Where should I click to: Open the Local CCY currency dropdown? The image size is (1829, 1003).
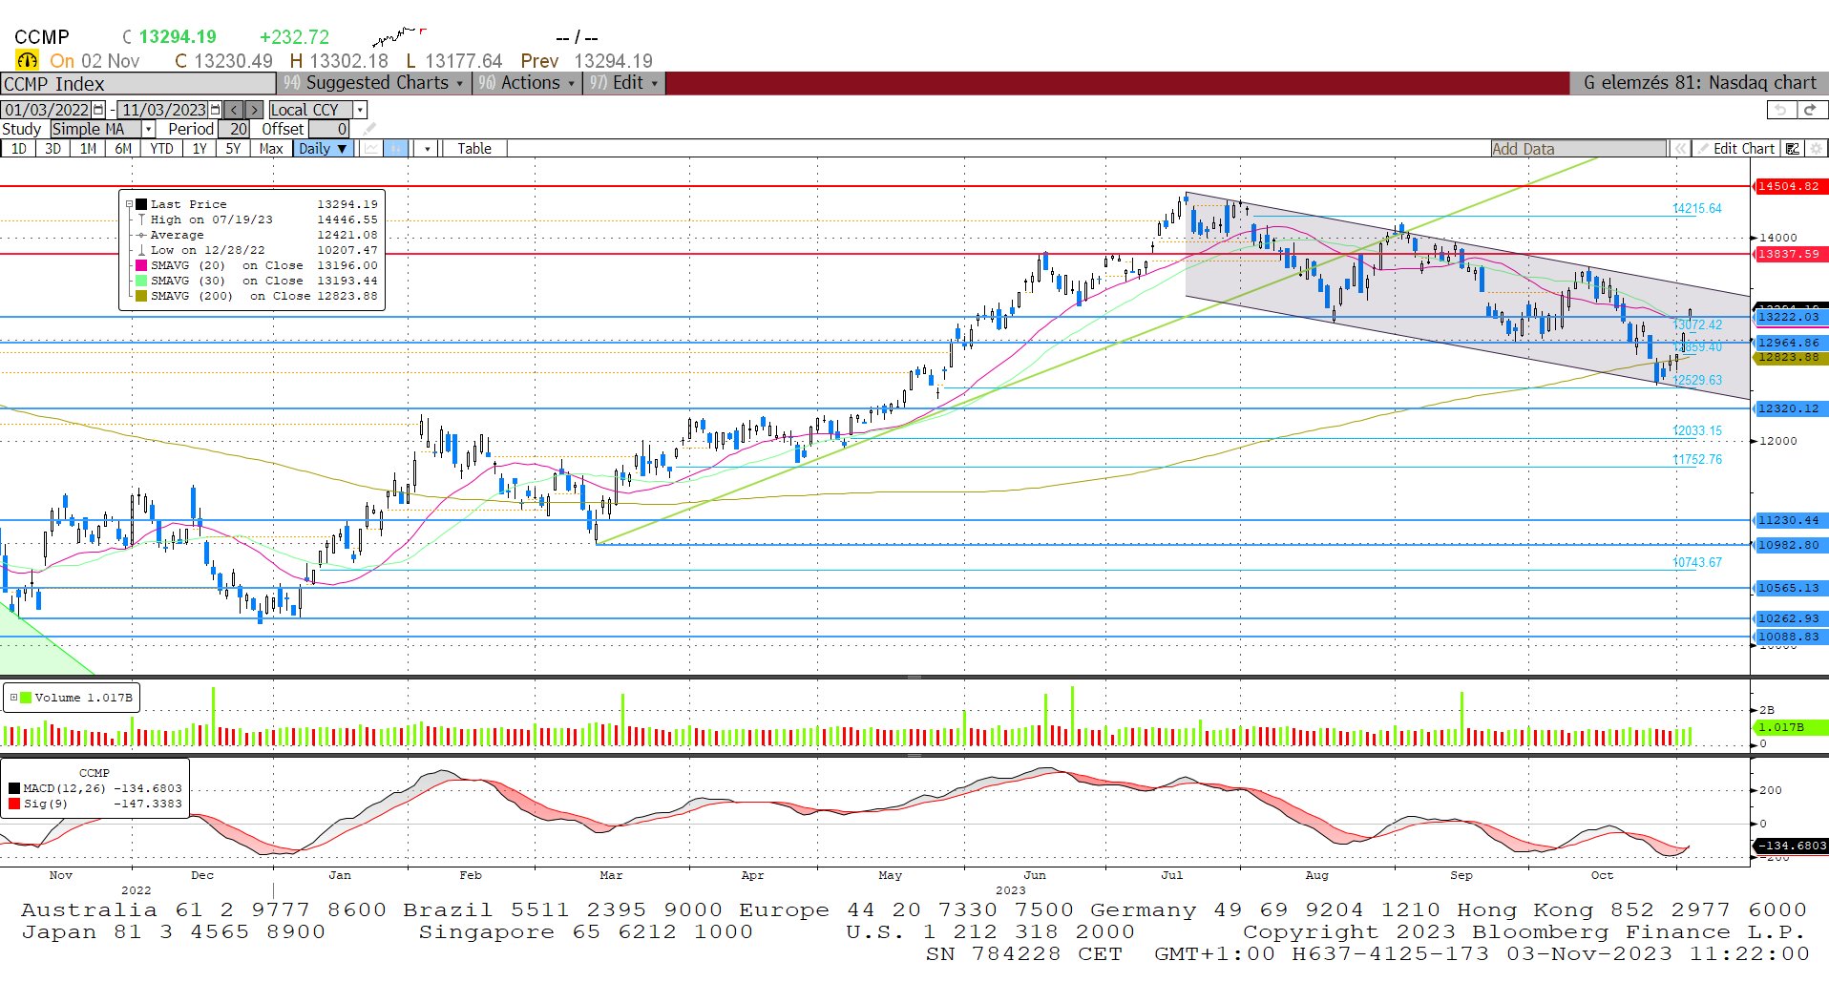(x=360, y=110)
